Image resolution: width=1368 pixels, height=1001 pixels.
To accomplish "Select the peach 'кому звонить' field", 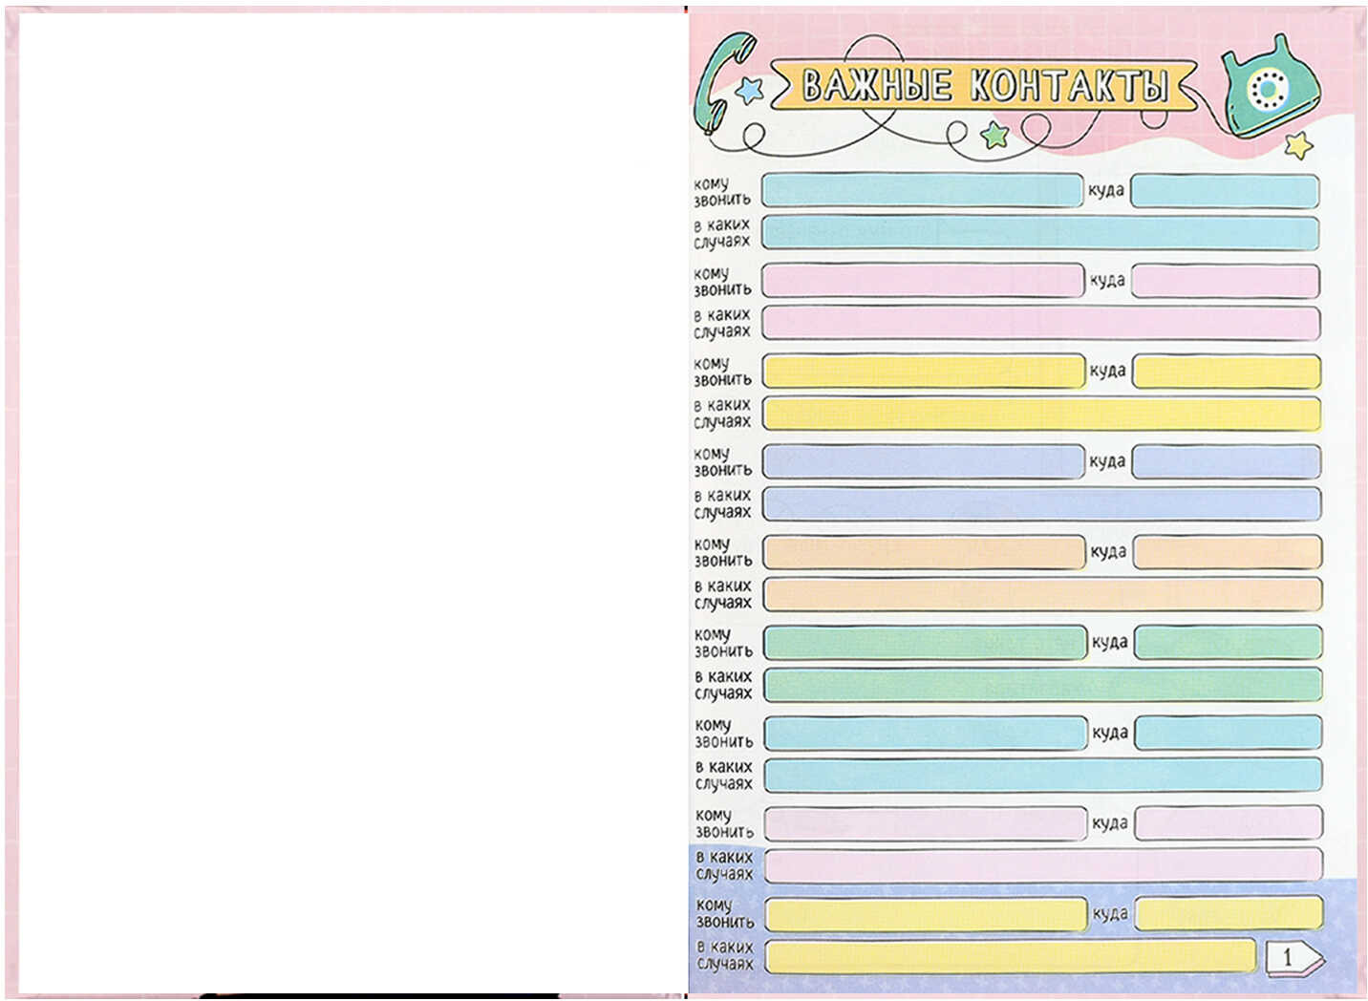I will pos(924,552).
